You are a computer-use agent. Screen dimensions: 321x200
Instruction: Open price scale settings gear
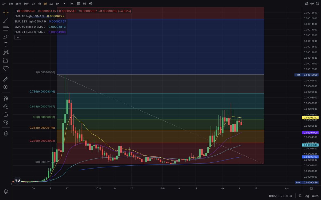coord(311,188)
